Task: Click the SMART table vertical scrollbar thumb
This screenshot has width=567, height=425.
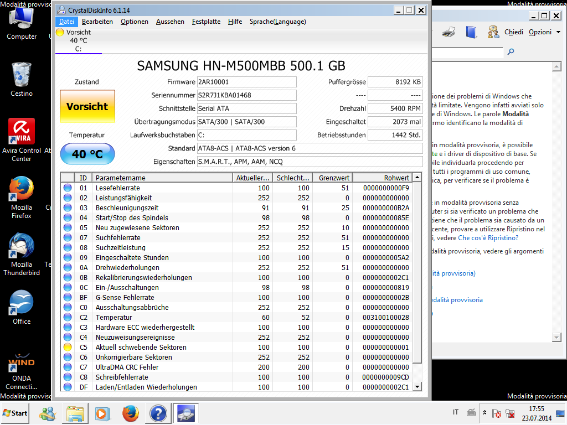Action: 417,273
